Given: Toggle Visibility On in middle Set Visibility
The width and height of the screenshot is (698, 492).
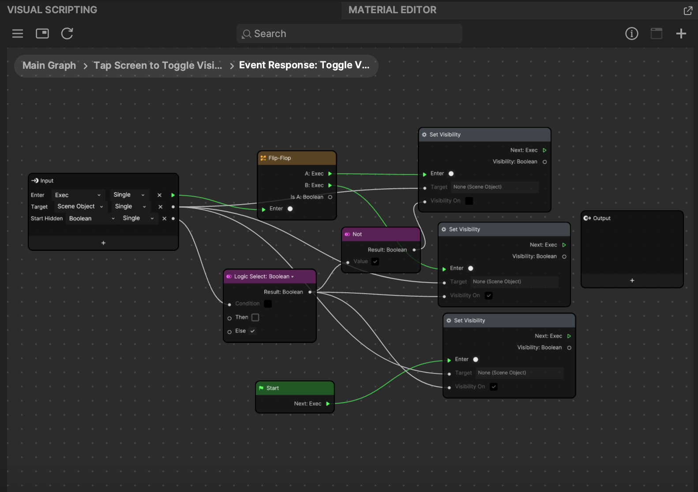Looking at the screenshot, I should tap(488, 296).
